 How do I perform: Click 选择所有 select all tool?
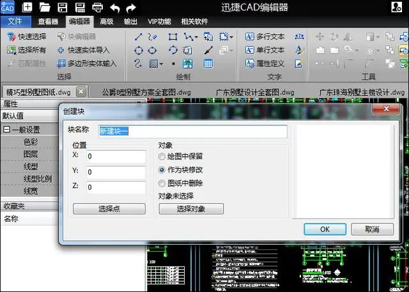(x=26, y=50)
